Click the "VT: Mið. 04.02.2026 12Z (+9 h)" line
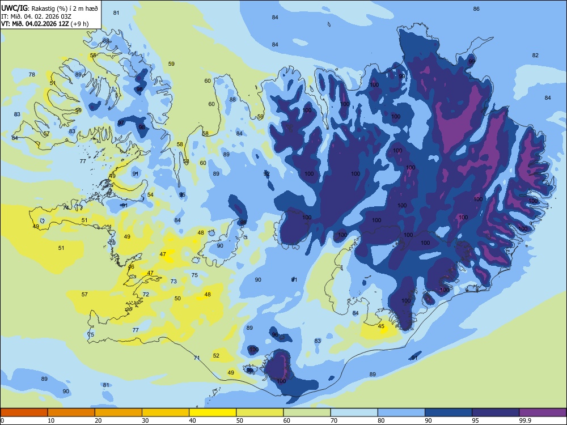This screenshot has width=567, height=425. point(45,24)
